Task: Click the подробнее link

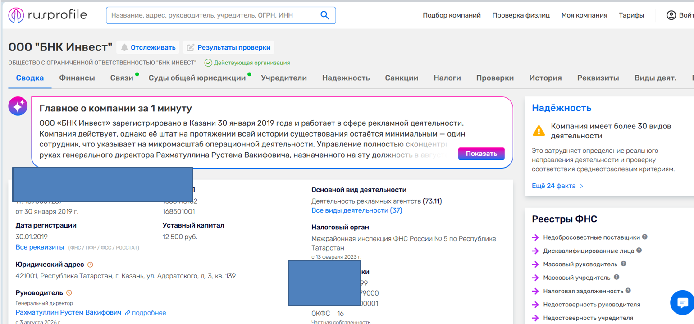Action: point(149,313)
